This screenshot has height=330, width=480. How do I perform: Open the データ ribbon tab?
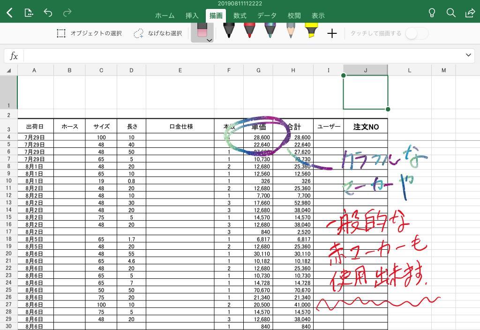coord(267,15)
